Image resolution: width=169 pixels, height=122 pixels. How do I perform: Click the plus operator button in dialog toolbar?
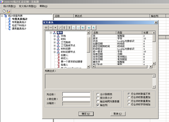tap(46, 28)
